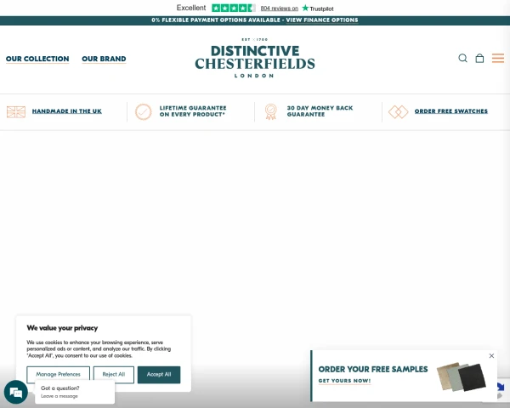Open the Our Brand menu

(104, 59)
